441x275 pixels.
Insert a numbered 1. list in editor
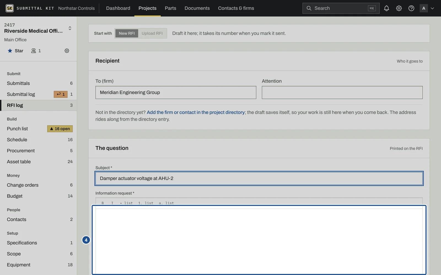click(x=146, y=203)
